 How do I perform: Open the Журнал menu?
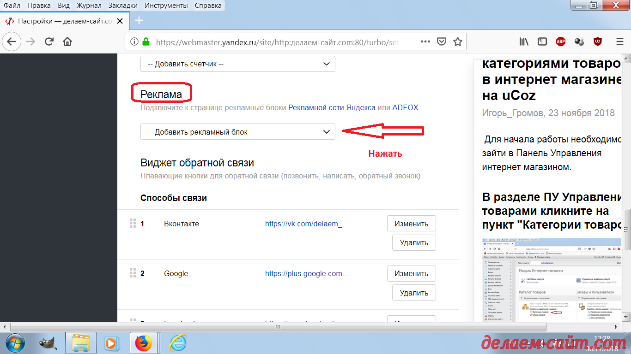pos(89,6)
